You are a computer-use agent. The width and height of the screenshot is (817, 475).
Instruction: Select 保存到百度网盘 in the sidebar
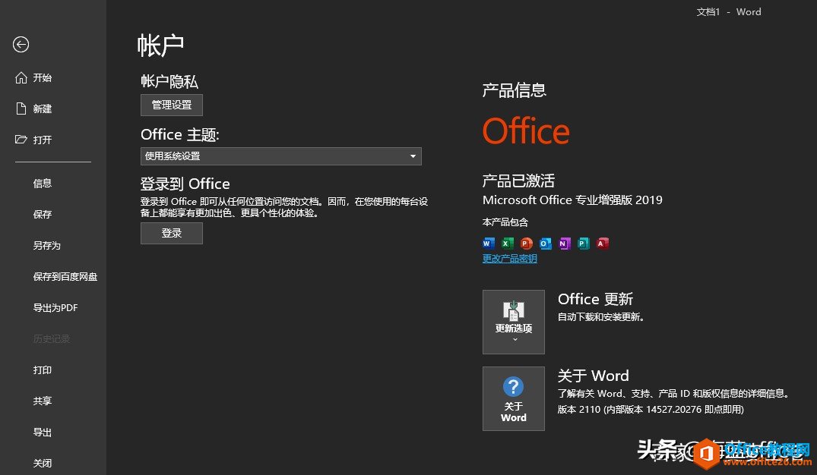(65, 277)
